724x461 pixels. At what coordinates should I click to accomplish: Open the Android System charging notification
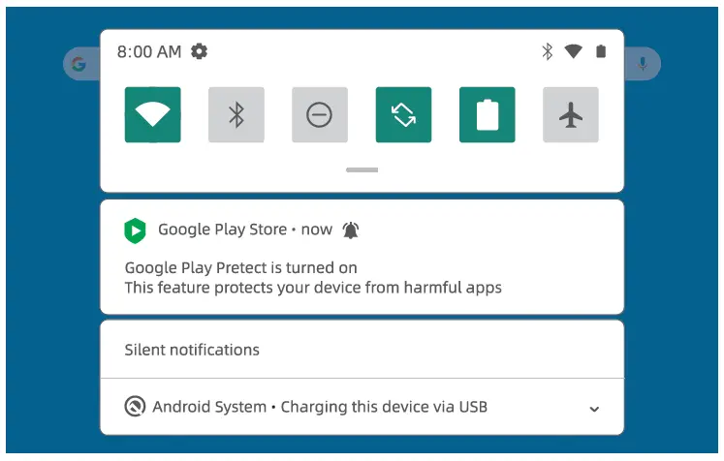tap(362, 407)
